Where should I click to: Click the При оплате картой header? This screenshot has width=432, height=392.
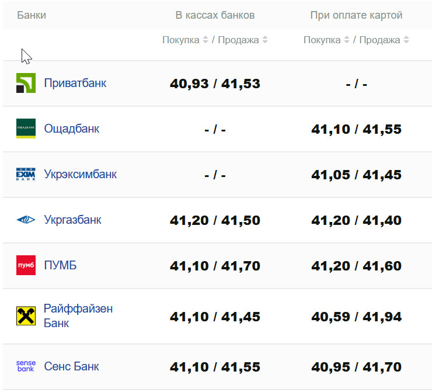pyautogui.click(x=356, y=15)
